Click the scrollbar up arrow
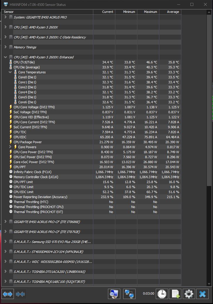The height and width of the screenshot is (304, 213). tap(209, 12)
